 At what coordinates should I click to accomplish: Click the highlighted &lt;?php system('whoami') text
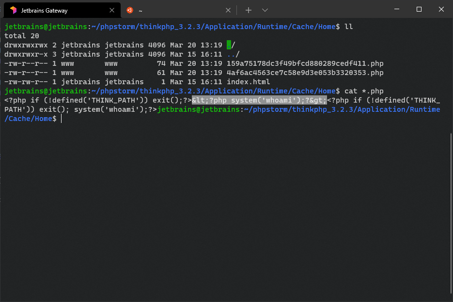(x=259, y=100)
